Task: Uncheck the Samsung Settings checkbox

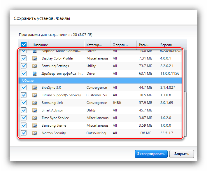Action: pos(24,66)
